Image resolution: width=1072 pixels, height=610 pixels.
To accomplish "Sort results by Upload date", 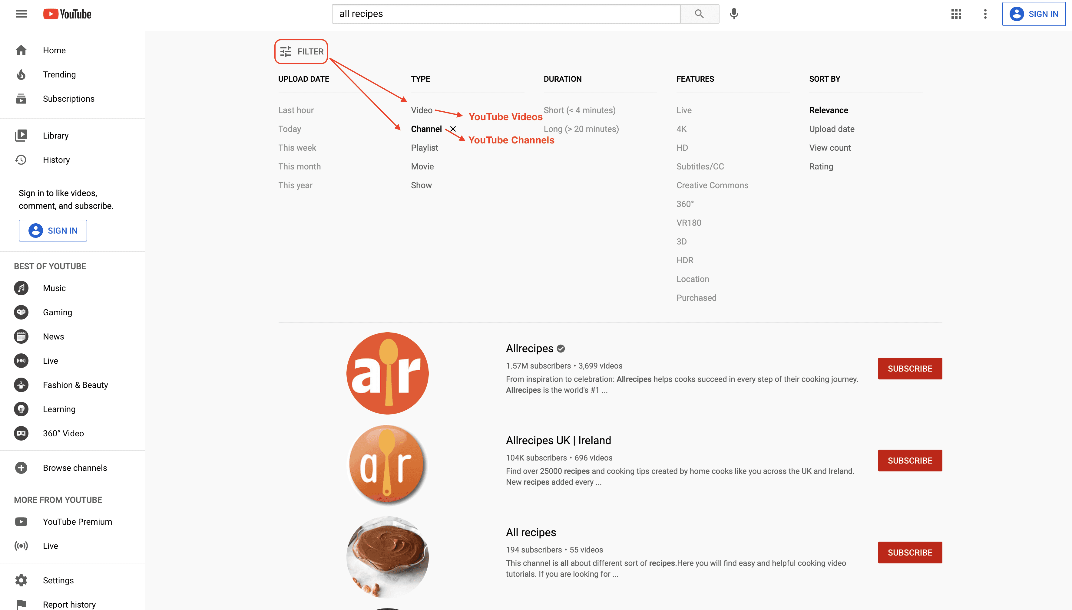I will coord(831,129).
